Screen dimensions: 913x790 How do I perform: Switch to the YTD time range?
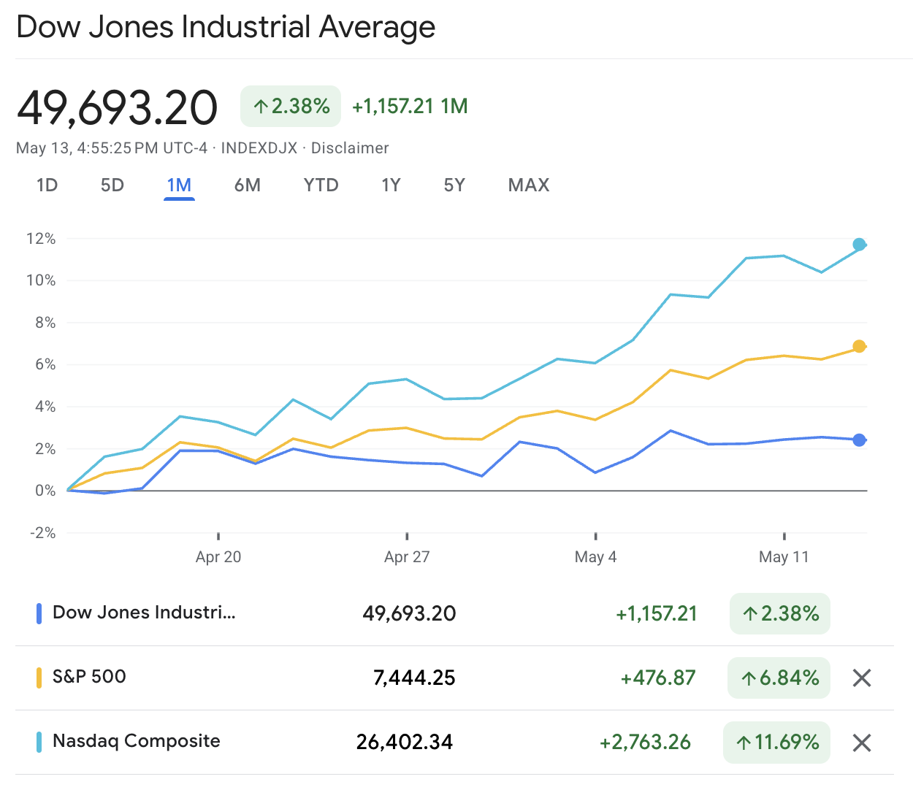coord(321,185)
